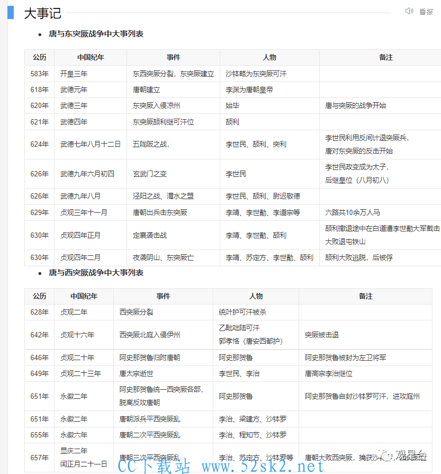Click 泾阳之战、渭水之盟 event cell

point(174,196)
